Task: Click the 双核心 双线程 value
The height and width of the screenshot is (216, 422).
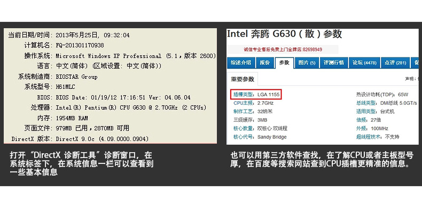Action: (272, 128)
